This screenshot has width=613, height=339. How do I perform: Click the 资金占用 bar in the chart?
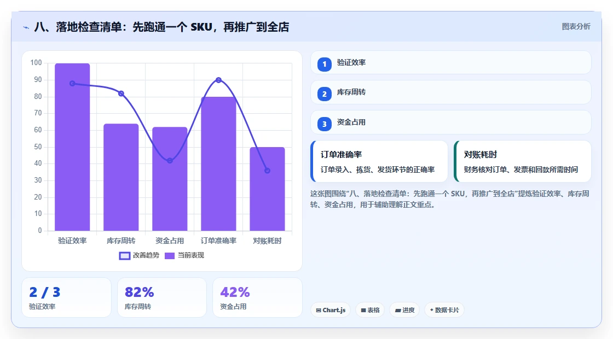[x=170, y=179]
